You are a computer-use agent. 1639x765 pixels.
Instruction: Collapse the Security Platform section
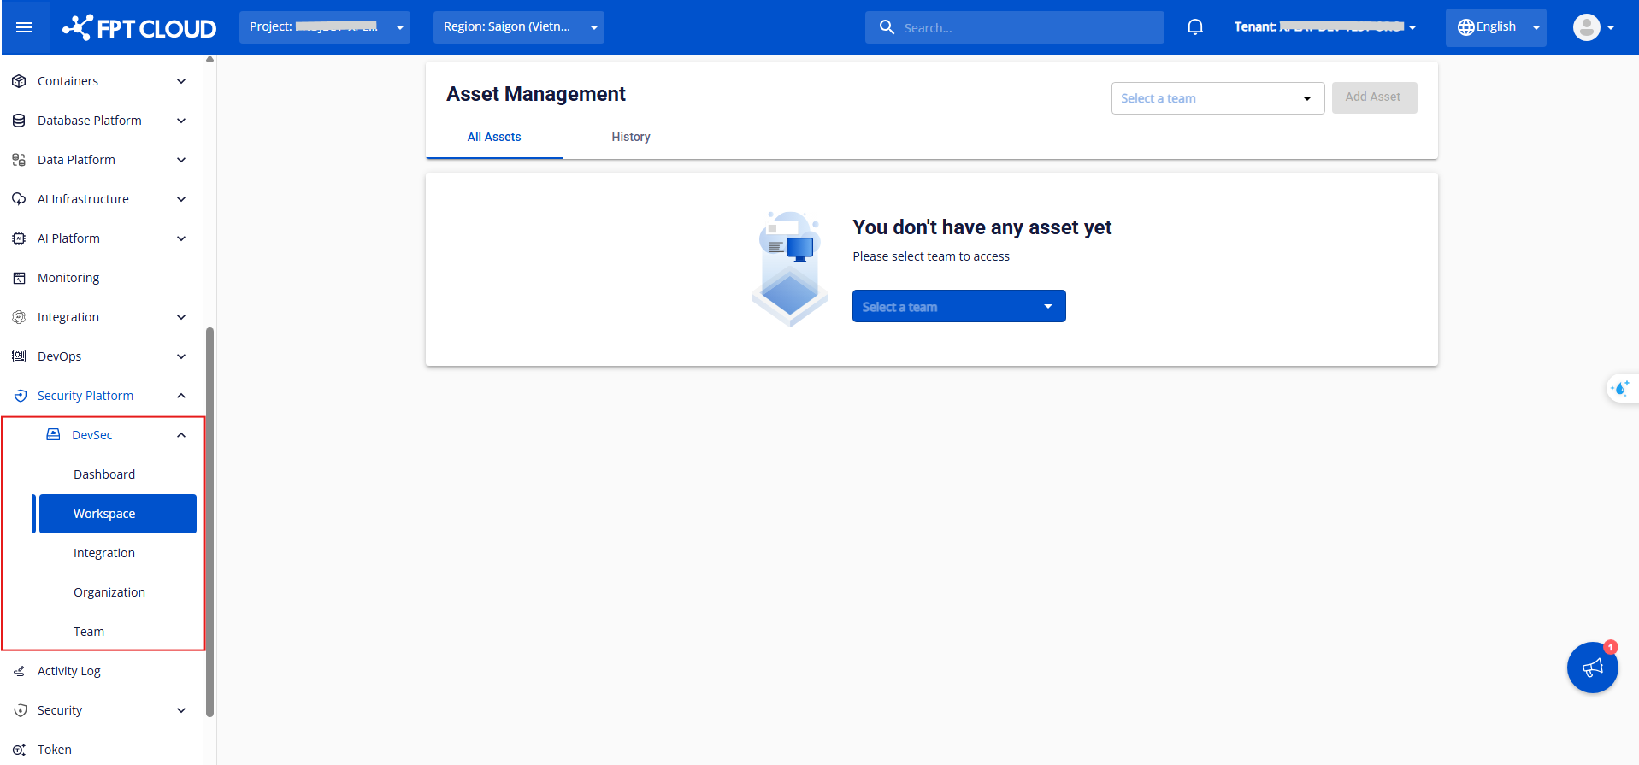[x=181, y=396]
